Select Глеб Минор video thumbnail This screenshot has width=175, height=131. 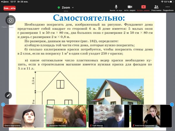(x=109, y=116)
